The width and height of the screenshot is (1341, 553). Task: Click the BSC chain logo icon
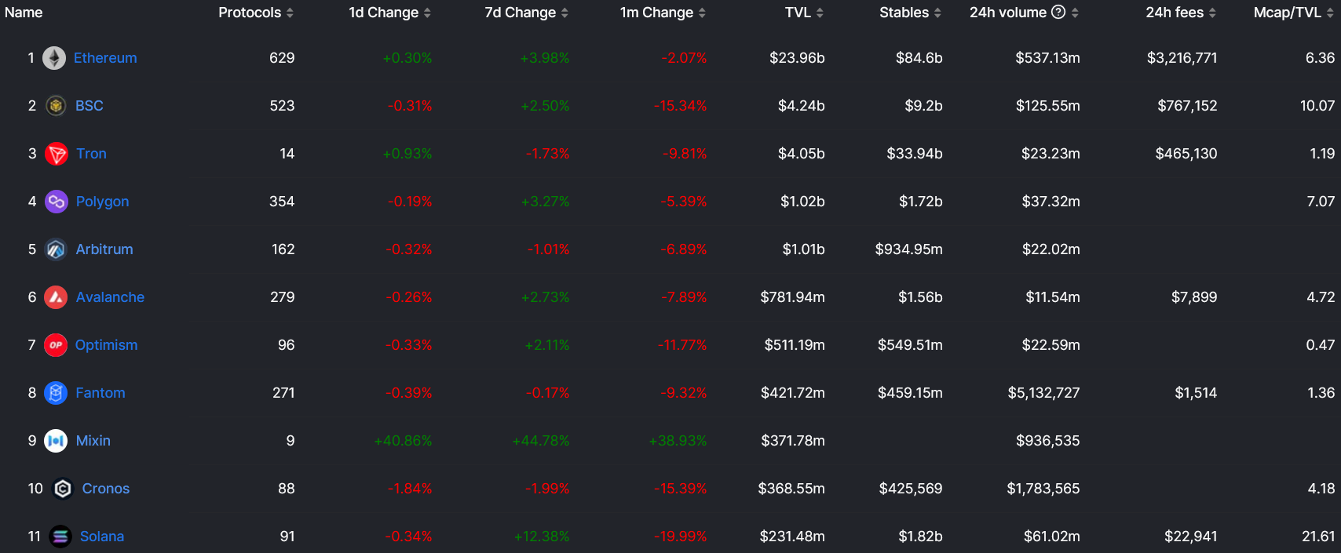(56, 106)
